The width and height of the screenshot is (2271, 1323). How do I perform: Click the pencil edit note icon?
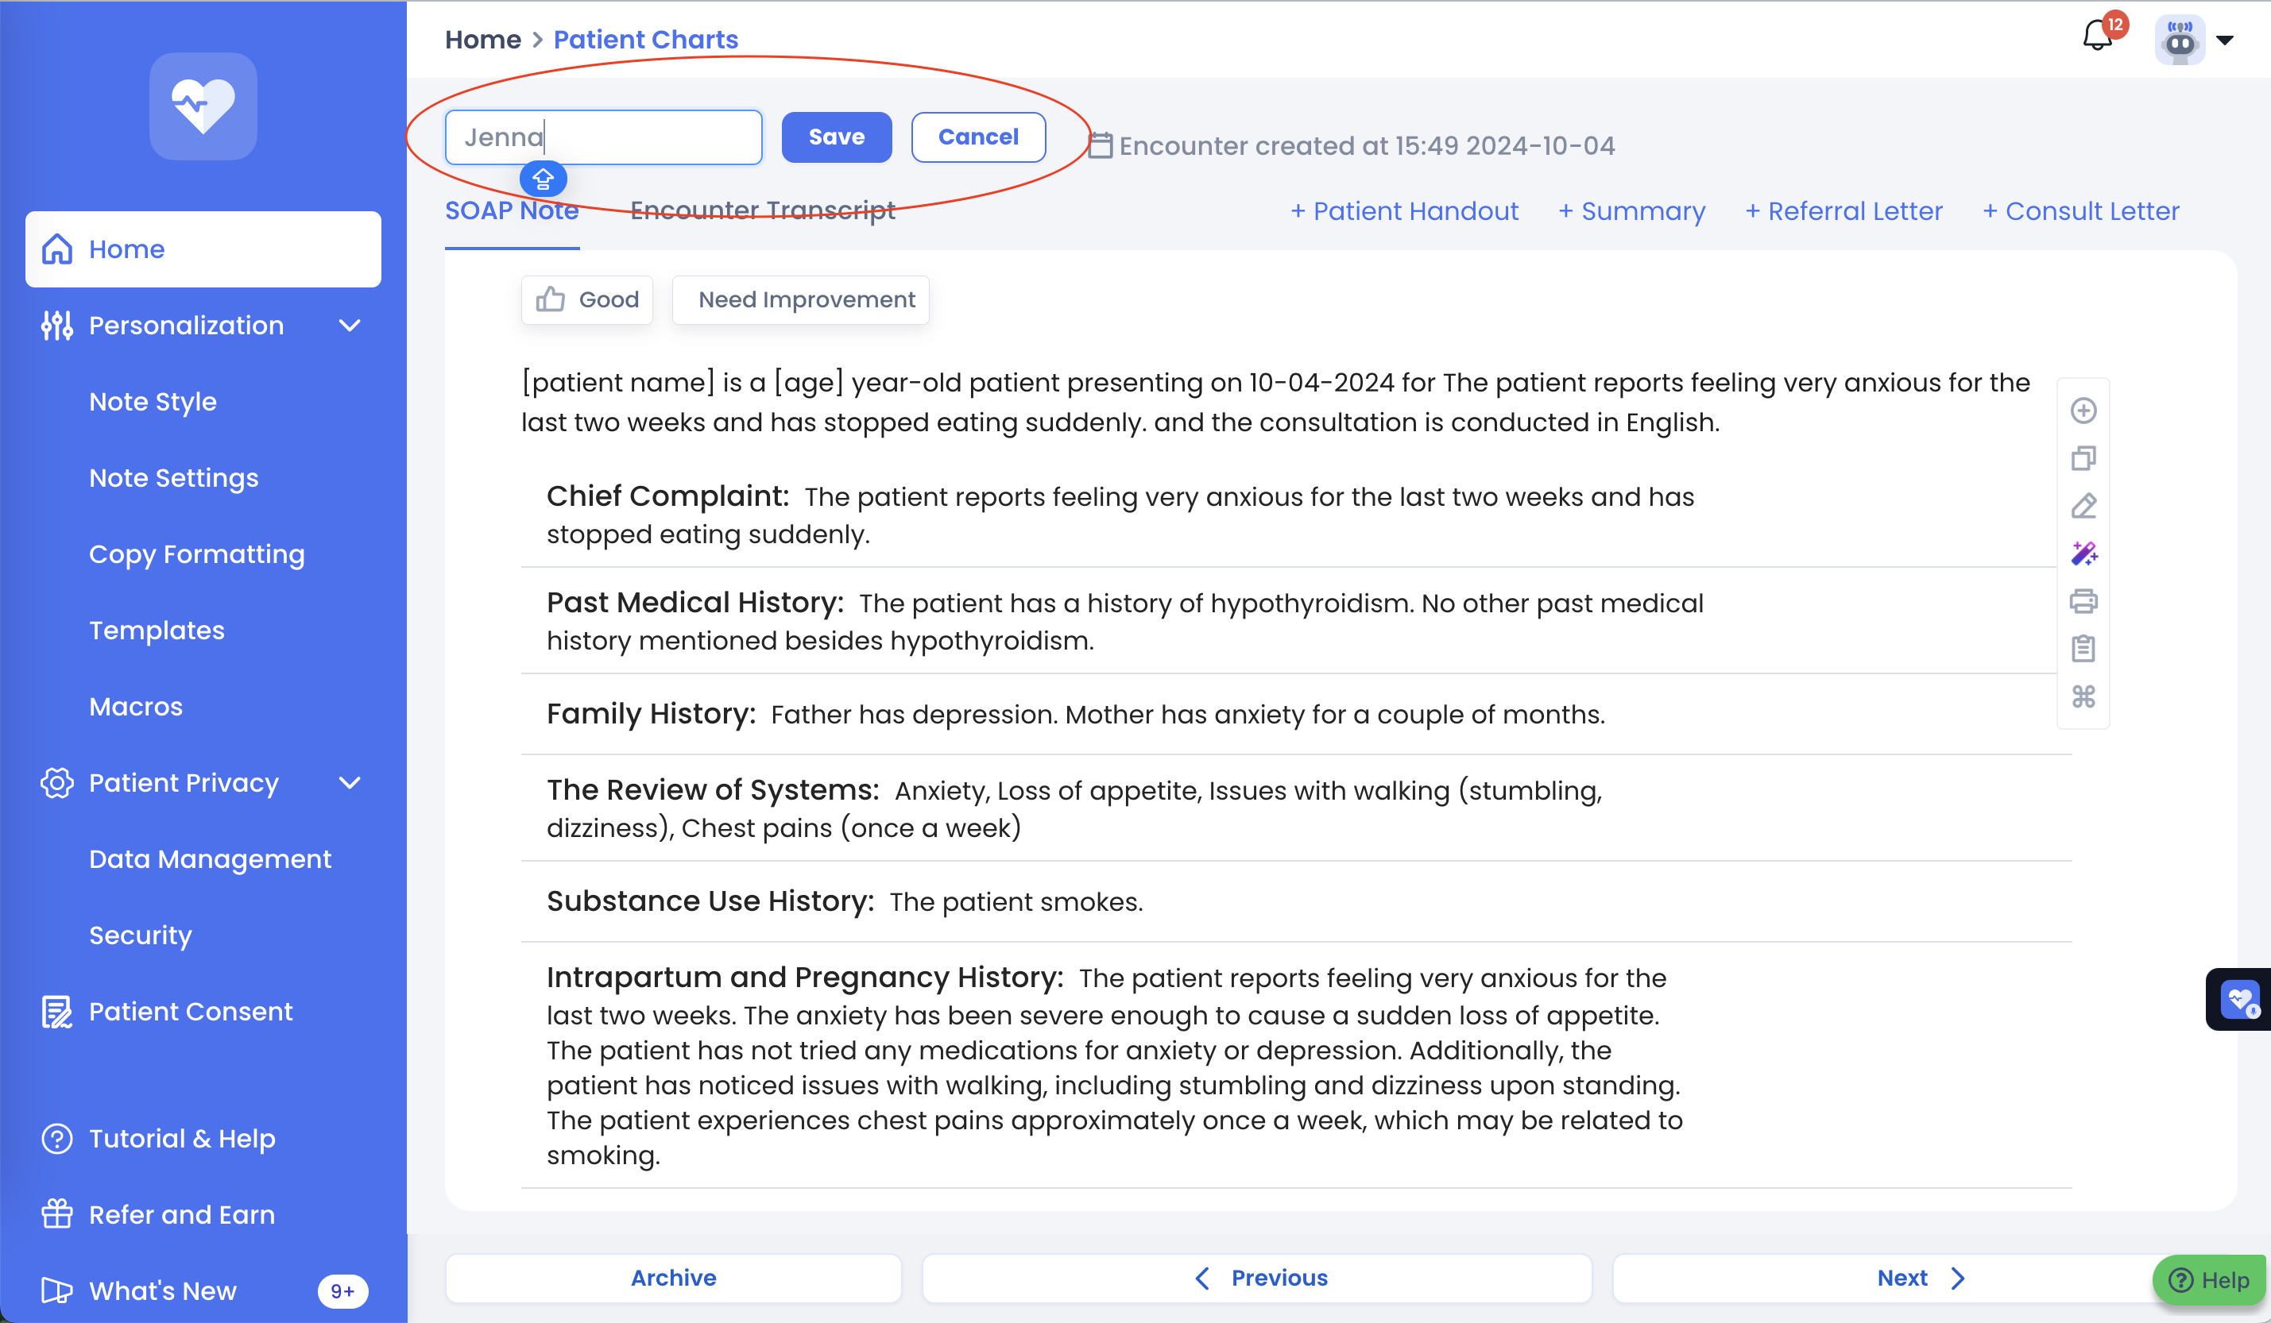(2083, 506)
